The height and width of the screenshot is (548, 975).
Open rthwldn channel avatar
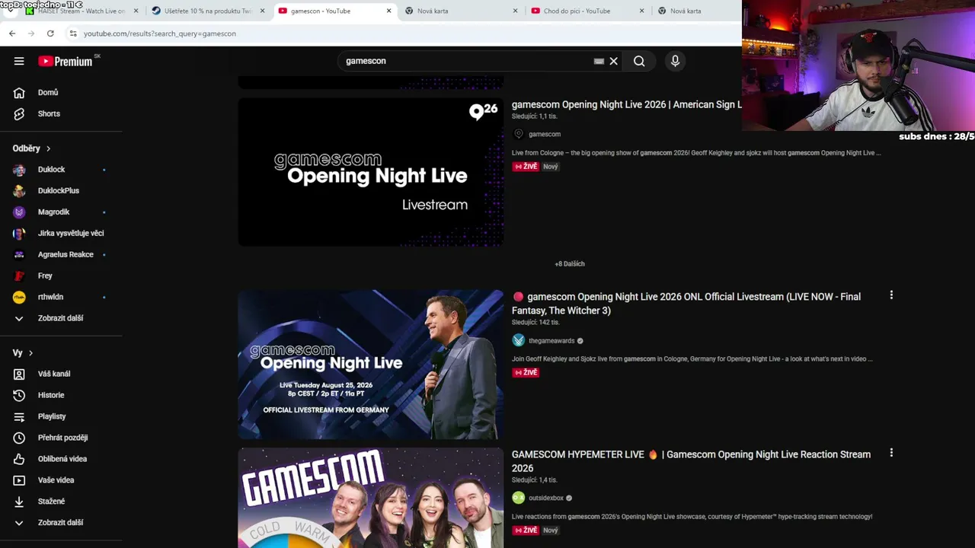tap(19, 298)
